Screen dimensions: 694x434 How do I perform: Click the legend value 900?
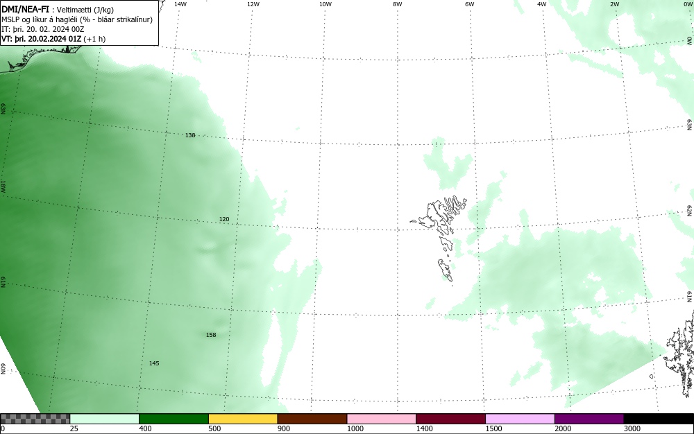[284, 428]
